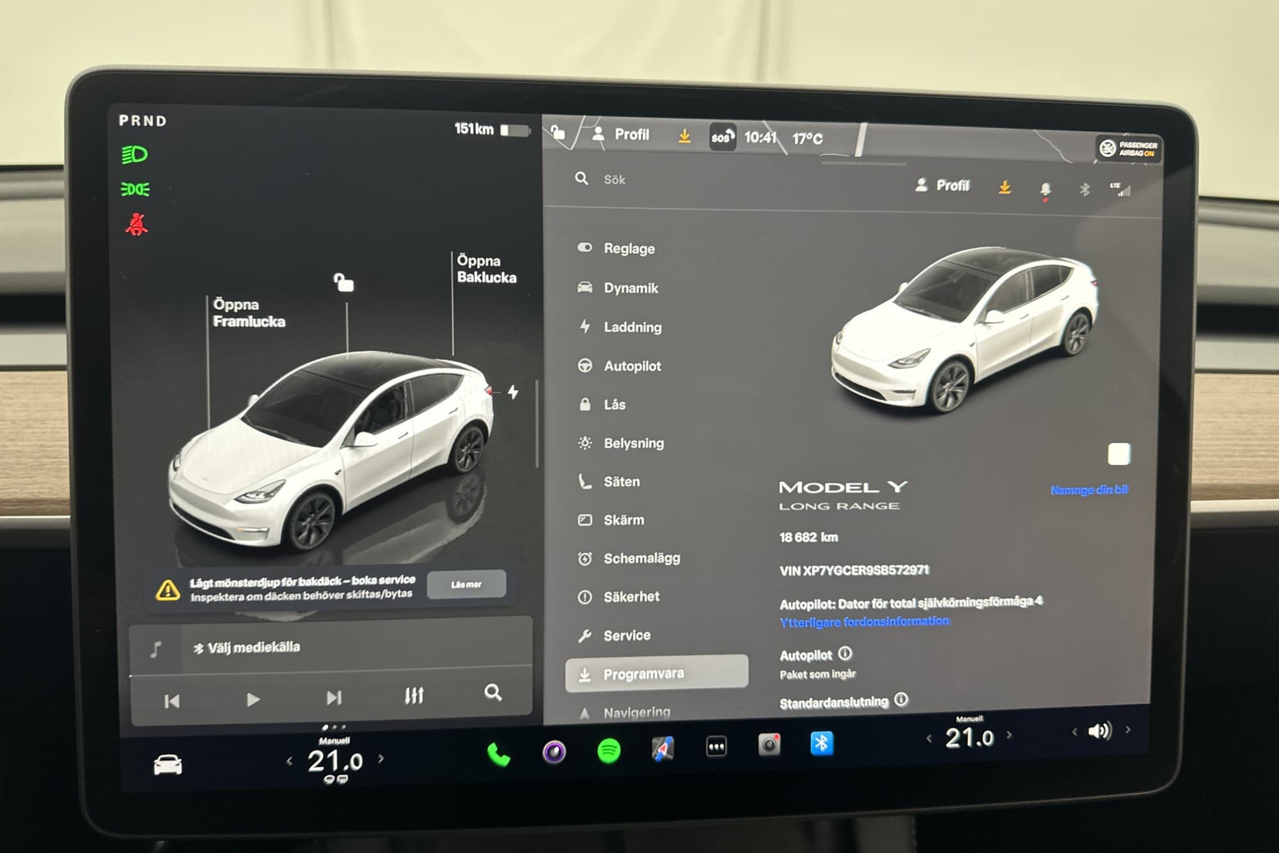Image resolution: width=1279 pixels, height=853 pixels.
Task: Tap the parking lights indicator icon
Action: (x=135, y=189)
